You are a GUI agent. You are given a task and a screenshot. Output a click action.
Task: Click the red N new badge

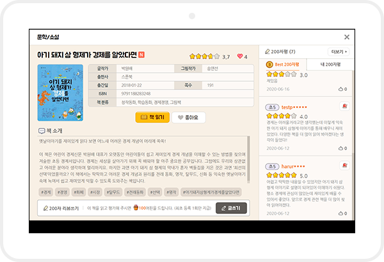(x=141, y=54)
